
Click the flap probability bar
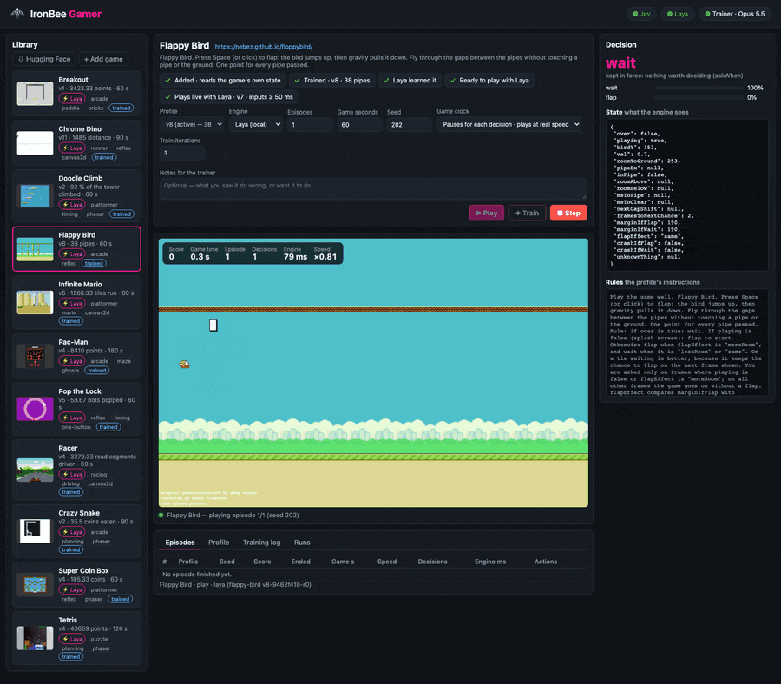coord(698,97)
